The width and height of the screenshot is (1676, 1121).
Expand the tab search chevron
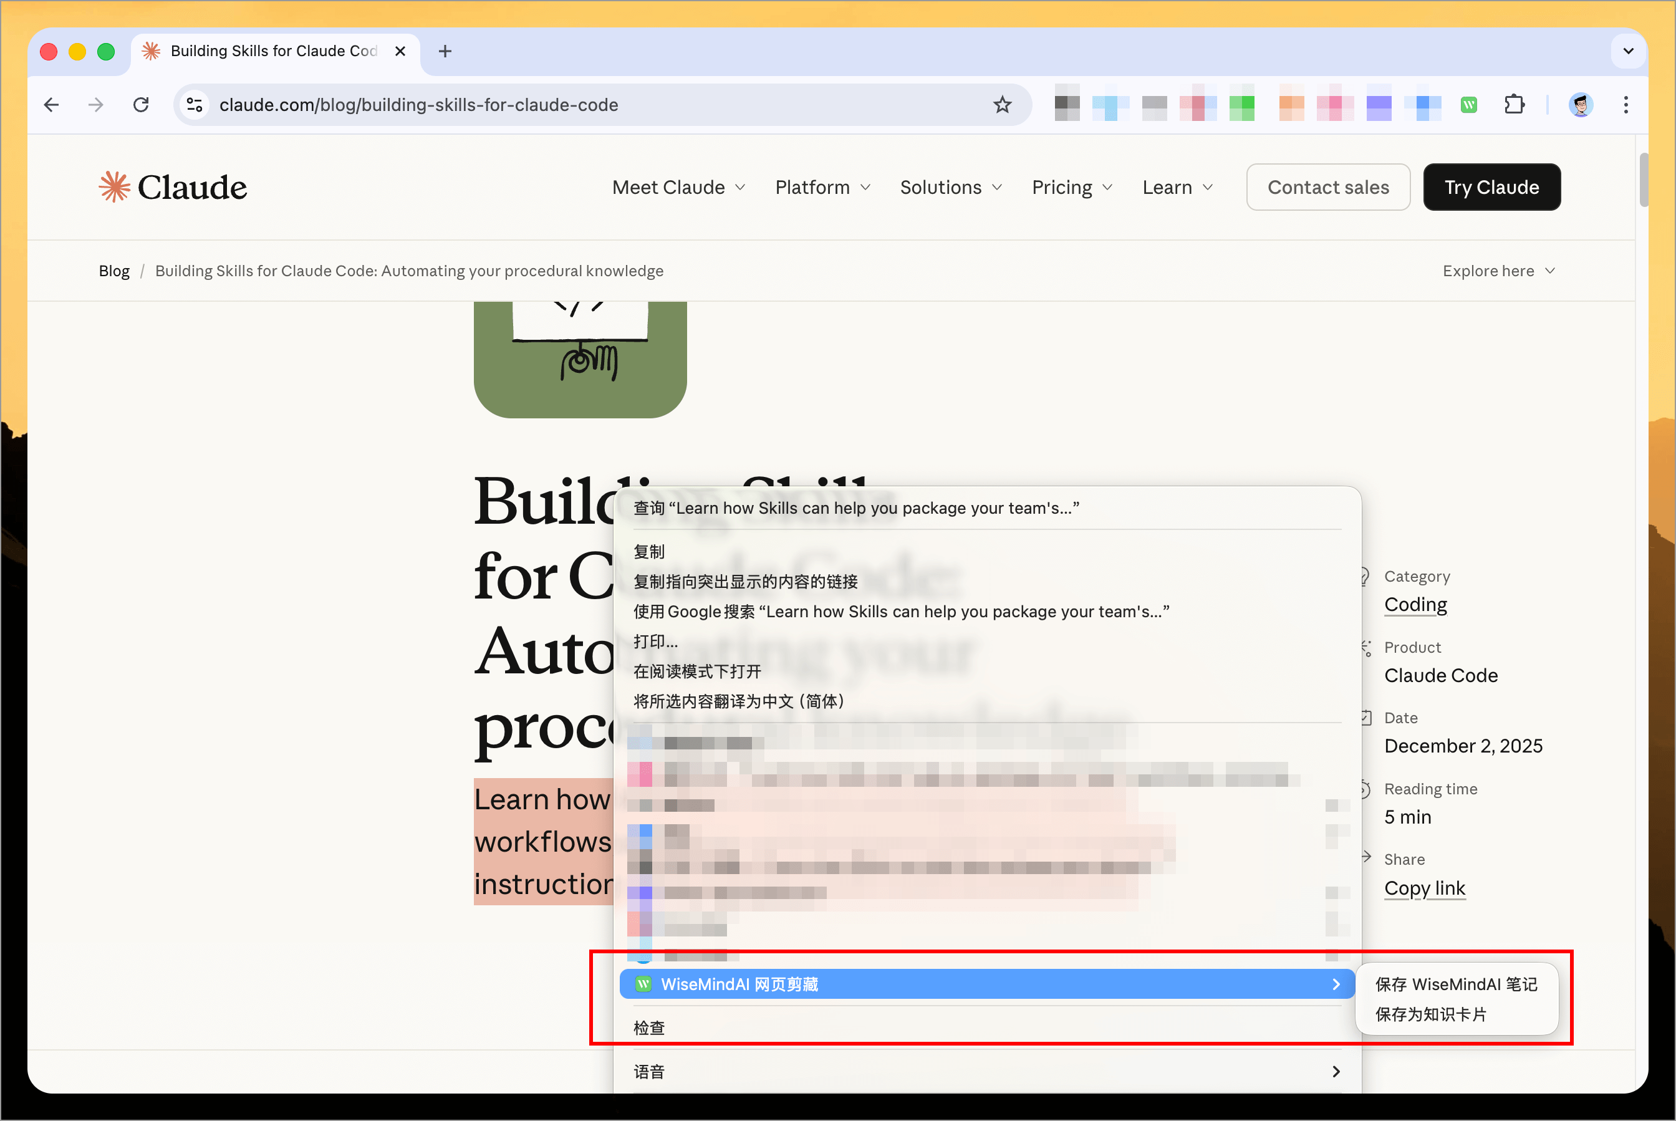(1628, 52)
